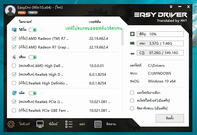This screenshot has width=197, height=135.
Task: Open the drivers gear icon tab
Action: (x=11, y=124)
